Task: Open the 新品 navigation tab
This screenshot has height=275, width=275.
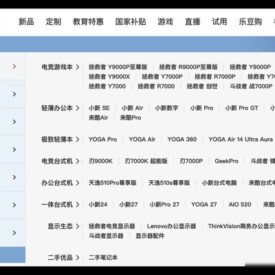Action: coord(26,22)
